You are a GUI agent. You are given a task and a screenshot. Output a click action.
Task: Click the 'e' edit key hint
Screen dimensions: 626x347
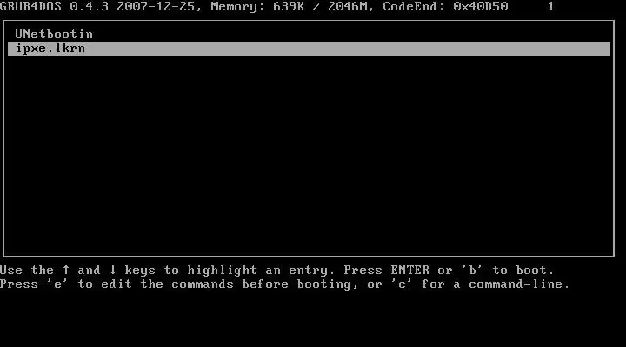click(x=58, y=284)
